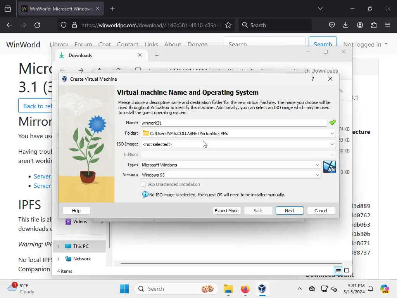
Task: Close the Downloads tab in File Explorer
Action: pos(140,55)
